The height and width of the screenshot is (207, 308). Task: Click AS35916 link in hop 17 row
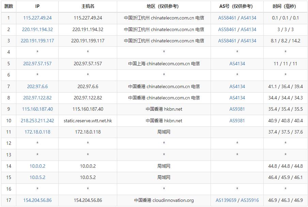coord(250,200)
